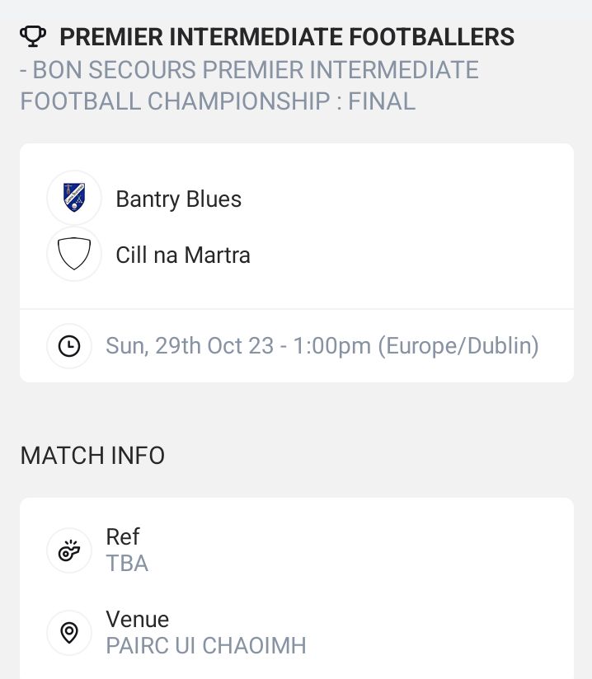Click the word FINAL in the subtitle
Viewport: 592px width, 679px height.
[381, 101]
